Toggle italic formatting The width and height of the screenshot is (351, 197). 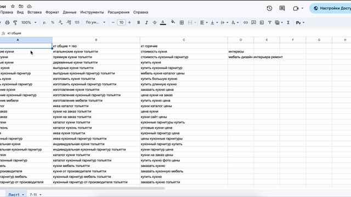tap(146, 22)
